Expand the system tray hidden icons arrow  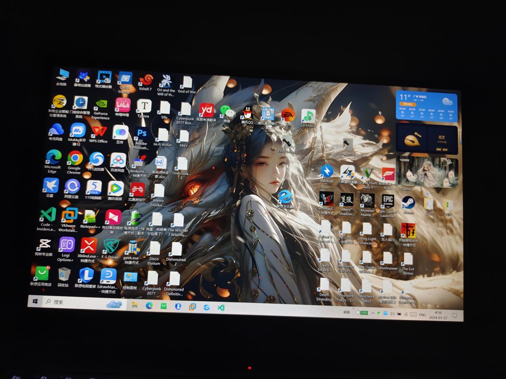point(373,313)
